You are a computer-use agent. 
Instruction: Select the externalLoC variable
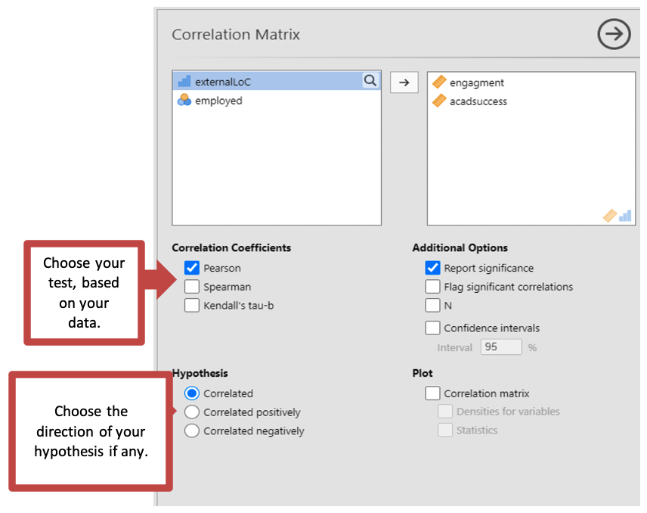pyautogui.click(x=222, y=82)
